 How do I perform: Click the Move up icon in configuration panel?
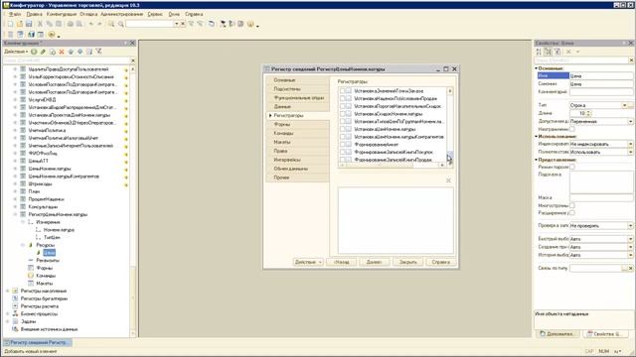(x=71, y=52)
